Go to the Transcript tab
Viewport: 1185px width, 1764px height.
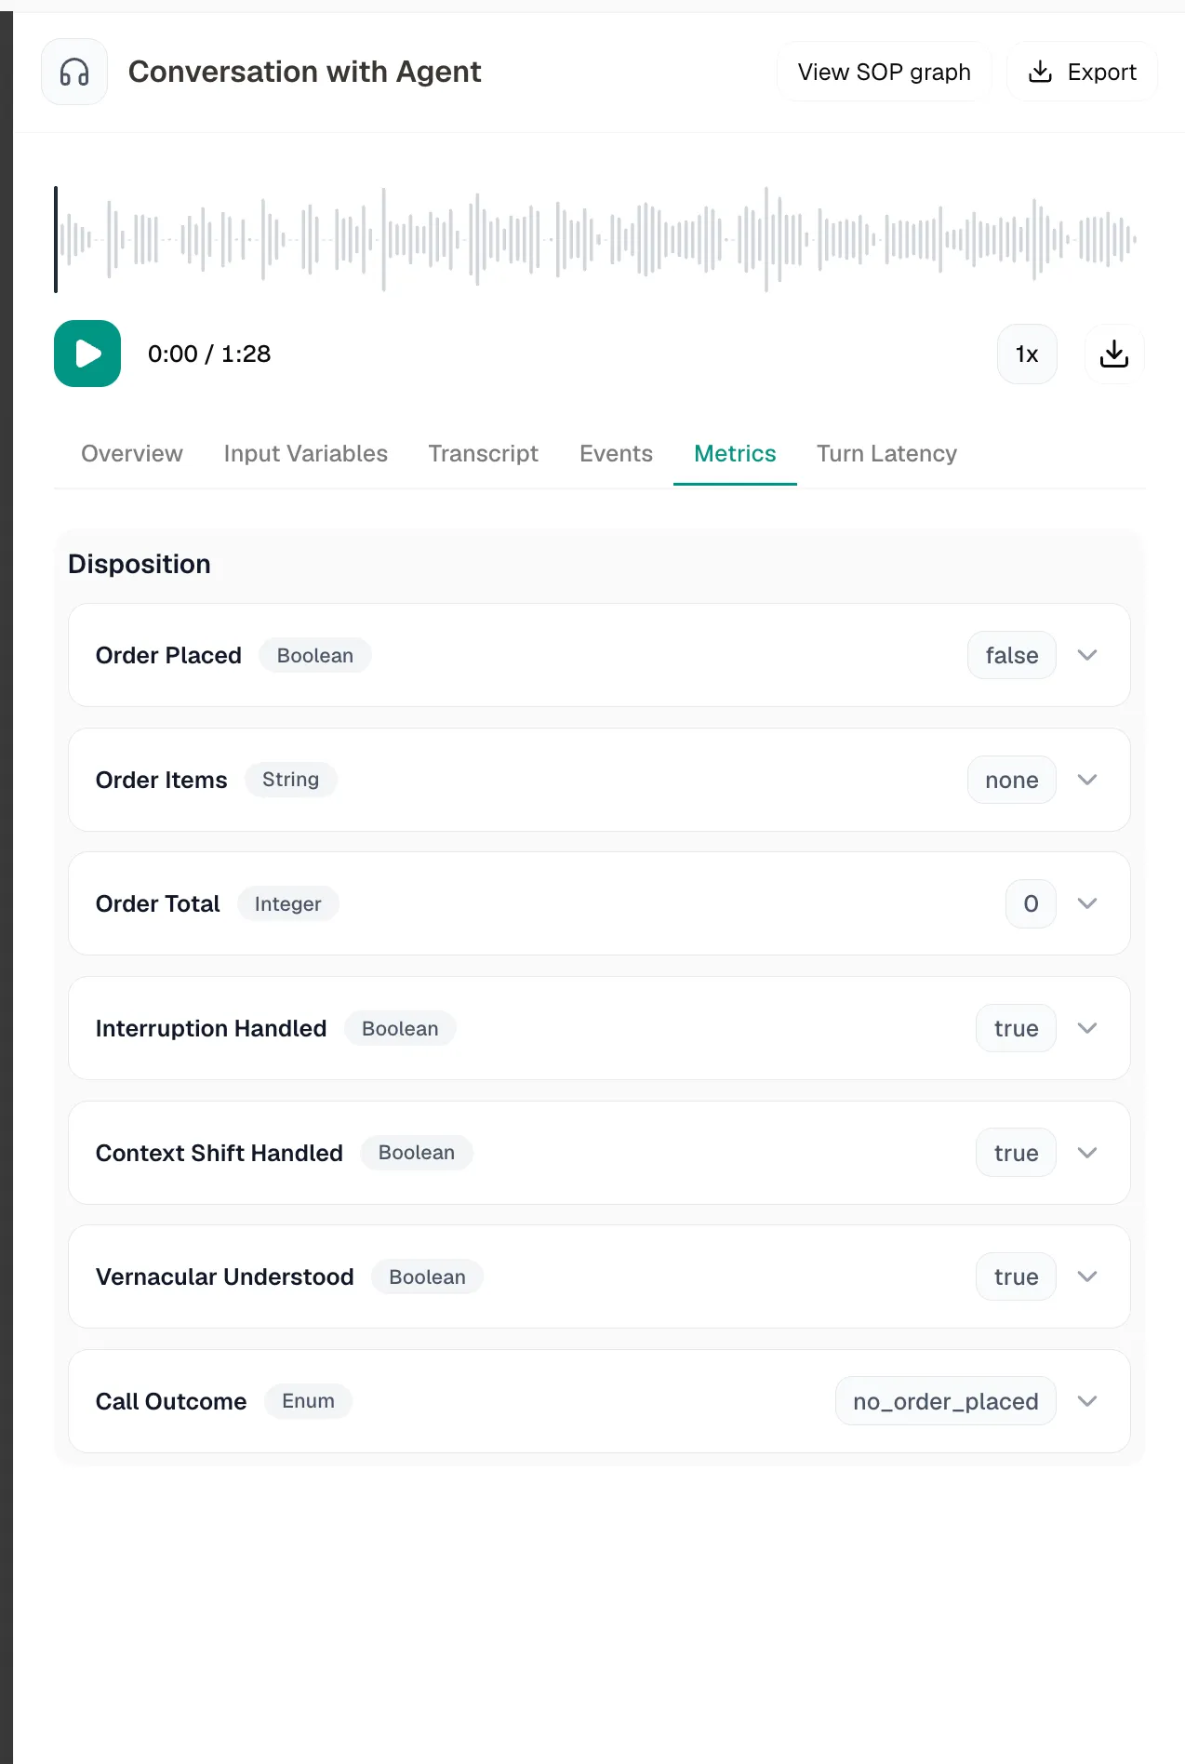[483, 453]
